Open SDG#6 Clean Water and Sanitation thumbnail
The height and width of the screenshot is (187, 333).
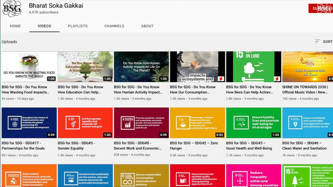(x=307, y=123)
